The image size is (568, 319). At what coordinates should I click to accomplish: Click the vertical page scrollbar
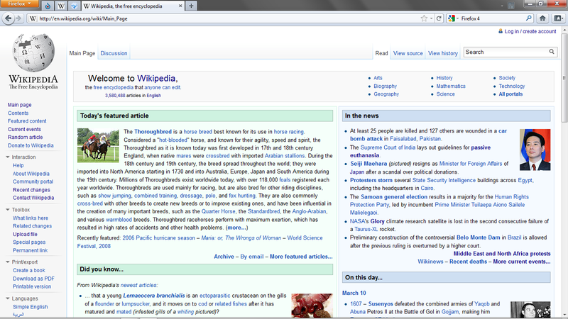tap(564, 77)
